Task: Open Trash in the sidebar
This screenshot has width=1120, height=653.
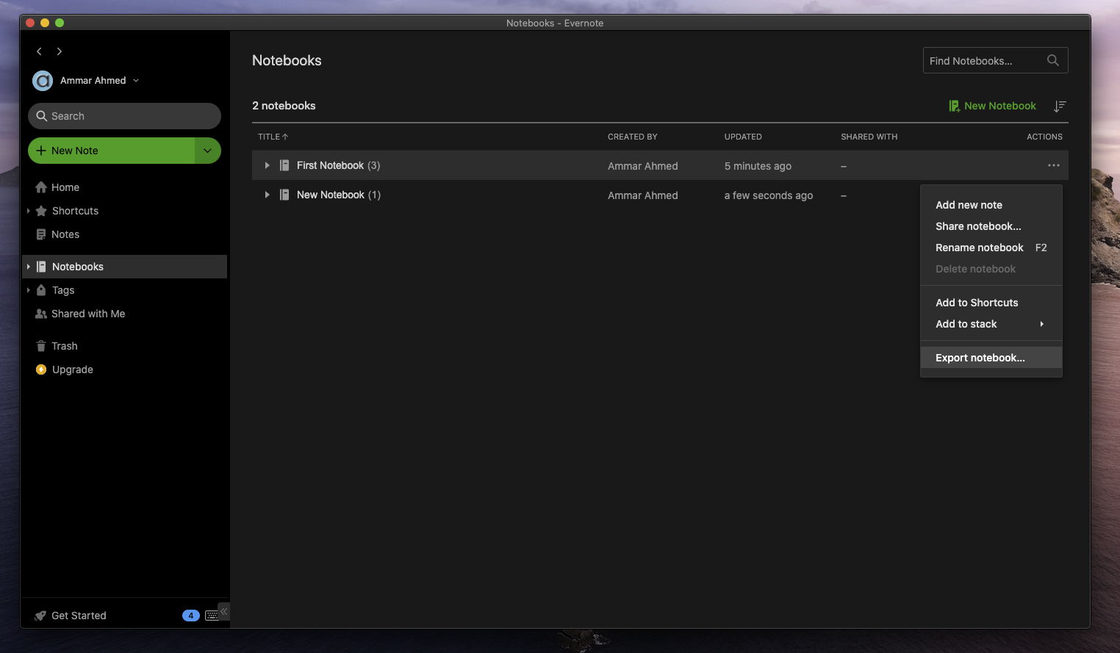Action: 64,346
